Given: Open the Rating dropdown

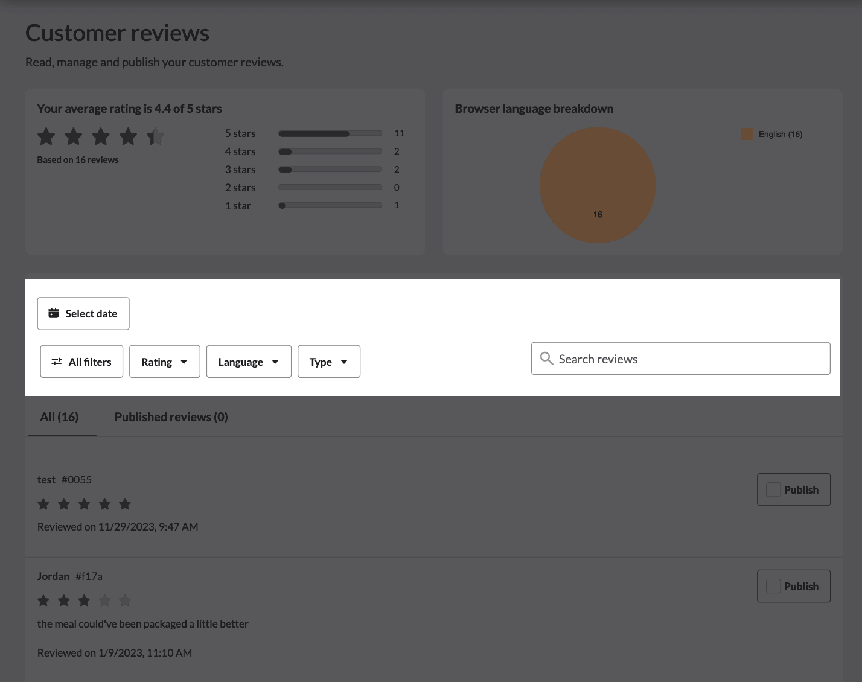Looking at the screenshot, I should click(164, 361).
